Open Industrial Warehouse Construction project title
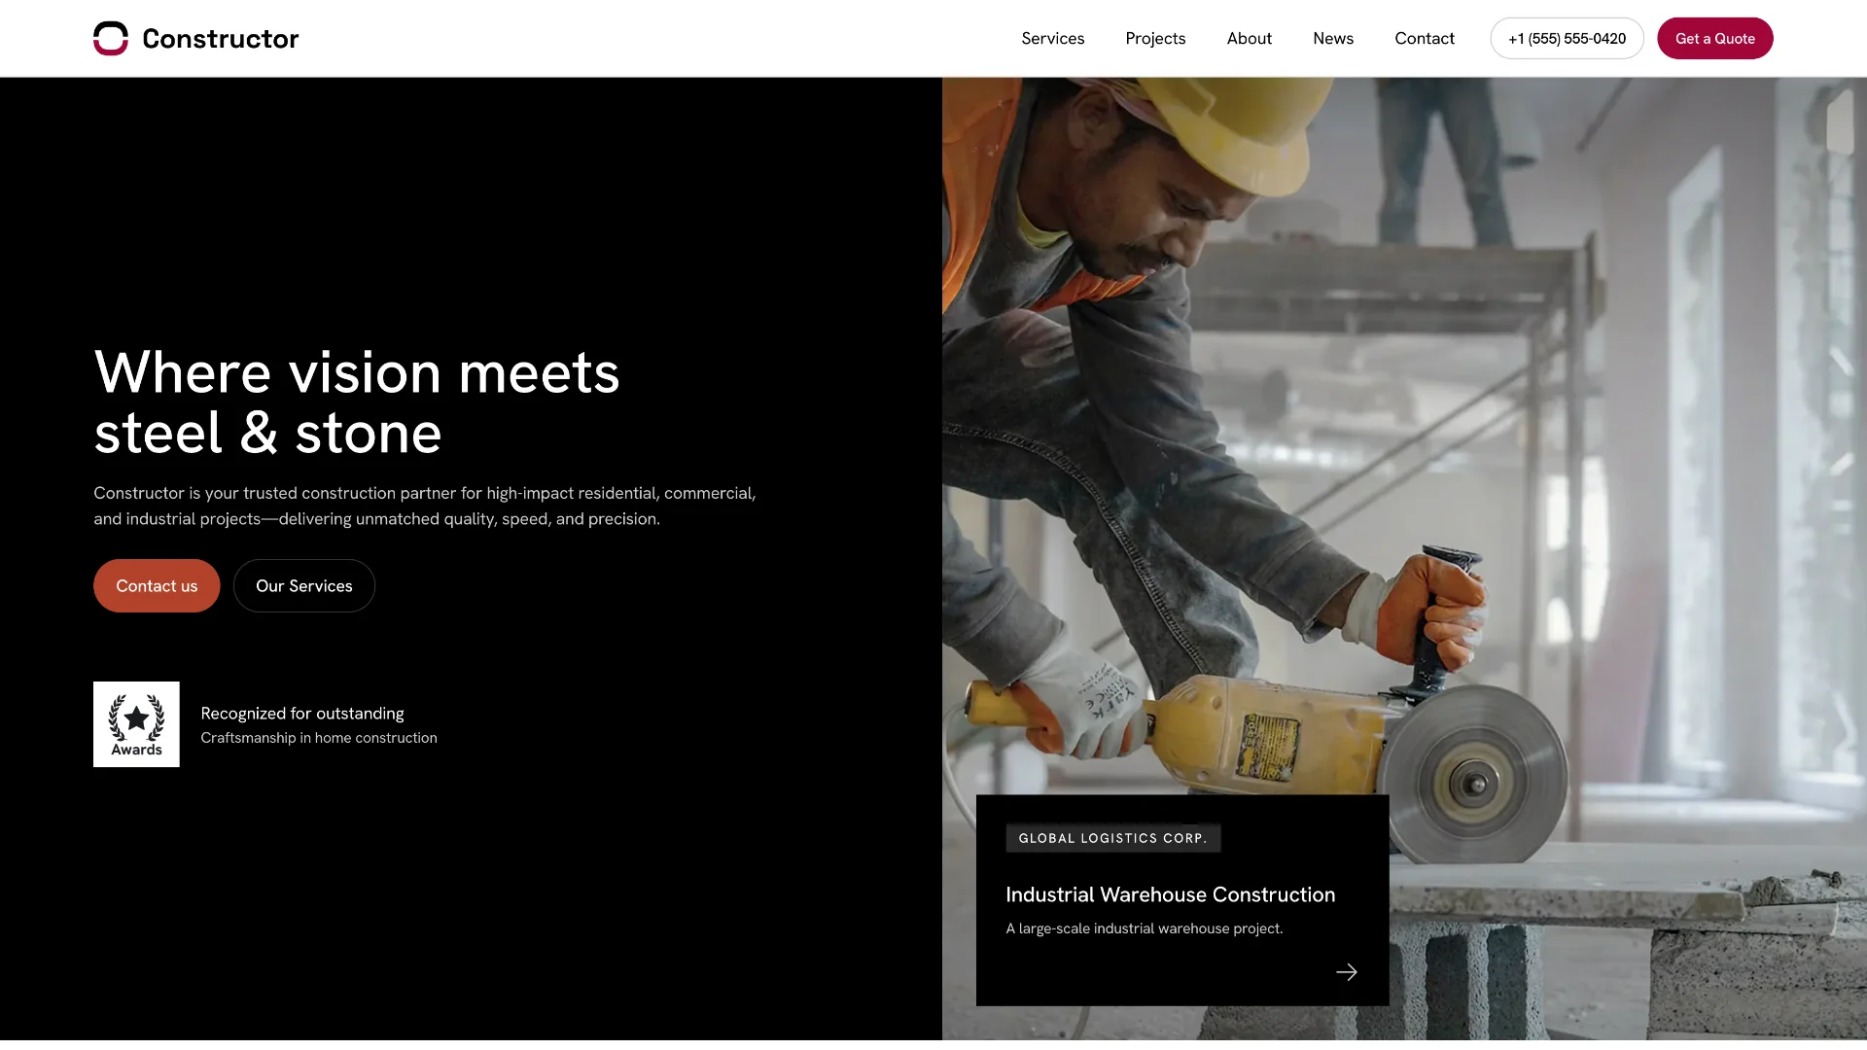 click(1170, 894)
